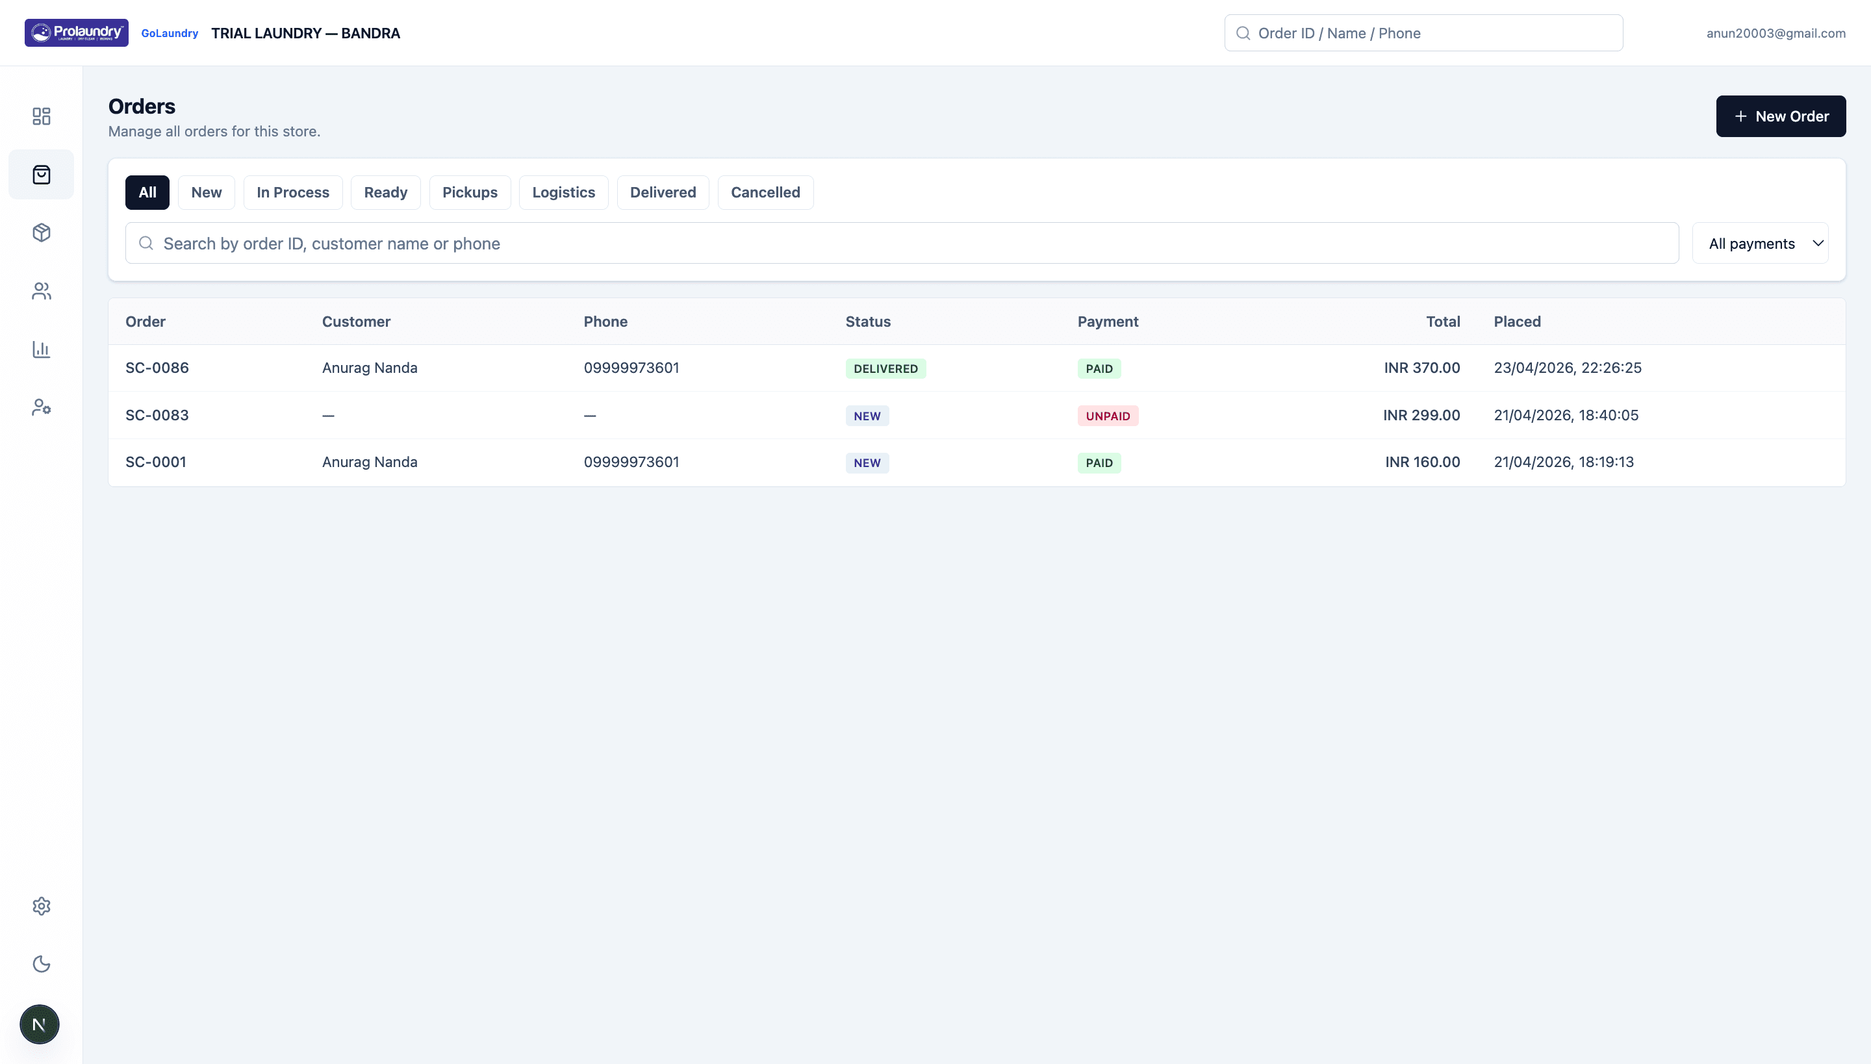Click the INR 160.00 total
The width and height of the screenshot is (1871, 1064).
(x=1423, y=462)
